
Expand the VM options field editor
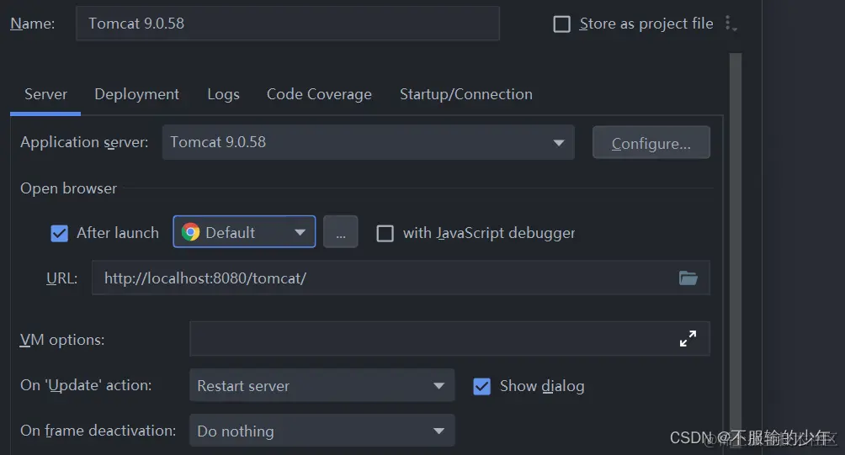pos(688,339)
